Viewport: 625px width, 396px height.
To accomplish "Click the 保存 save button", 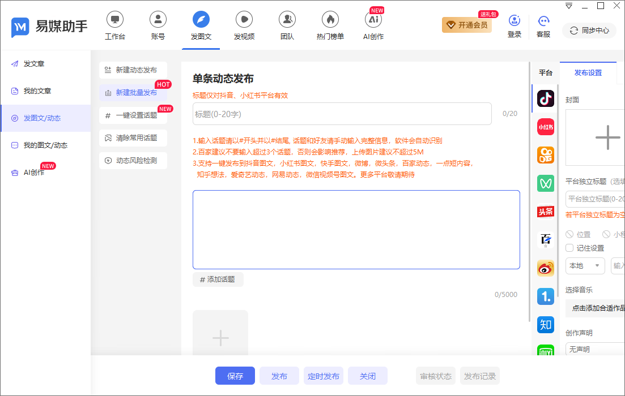I will (235, 376).
